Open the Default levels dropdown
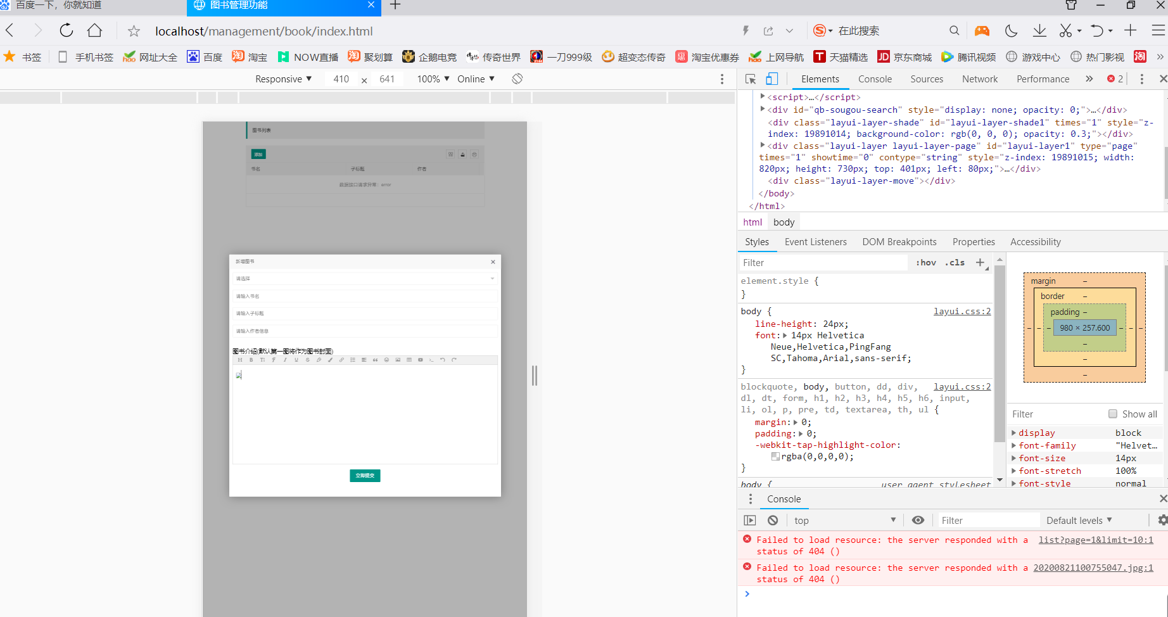This screenshot has height=617, width=1168. pos(1079,520)
